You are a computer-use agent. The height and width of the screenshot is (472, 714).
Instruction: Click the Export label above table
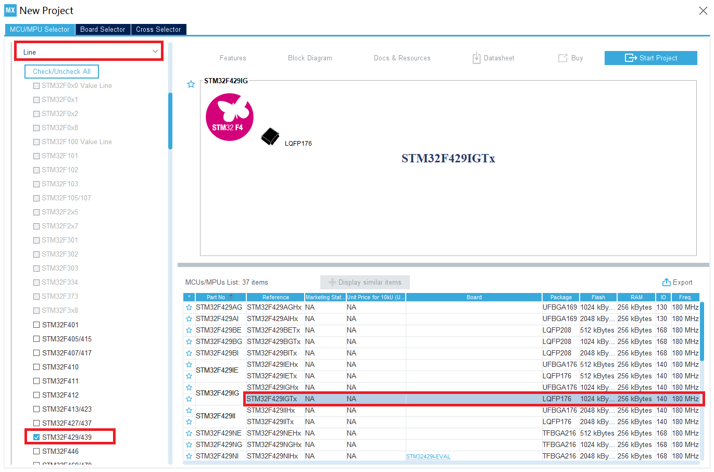point(682,283)
